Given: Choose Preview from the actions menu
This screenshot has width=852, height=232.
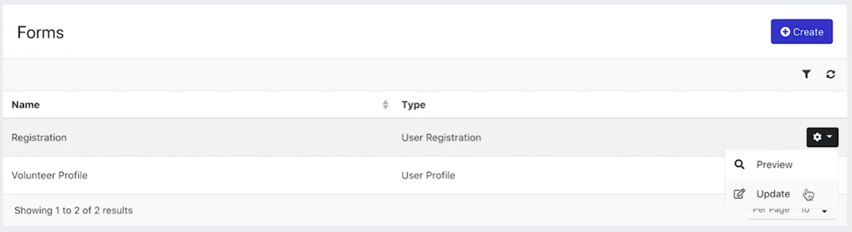Looking at the screenshot, I should [774, 164].
